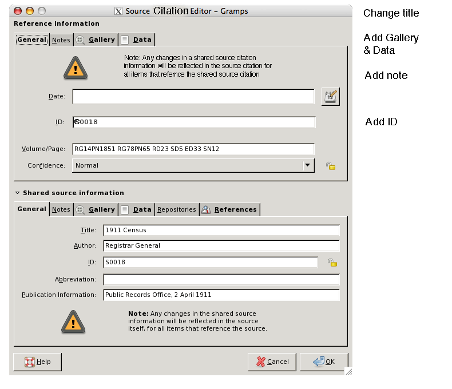Click the yellow minimize window button
The height and width of the screenshot is (389, 452).
coord(30,11)
